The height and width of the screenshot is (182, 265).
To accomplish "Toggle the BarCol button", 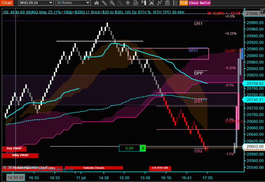I will (205, 3).
